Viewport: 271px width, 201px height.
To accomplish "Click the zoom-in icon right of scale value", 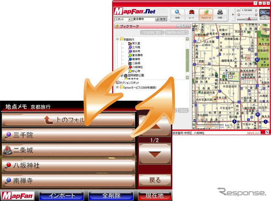I will (x=256, y=10).
